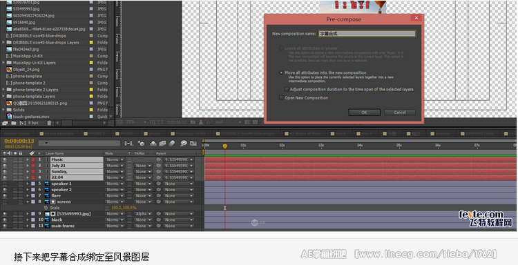Switch to the Render Queue tab
Viewport: 518px width, 265px height.
click(17, 134)
